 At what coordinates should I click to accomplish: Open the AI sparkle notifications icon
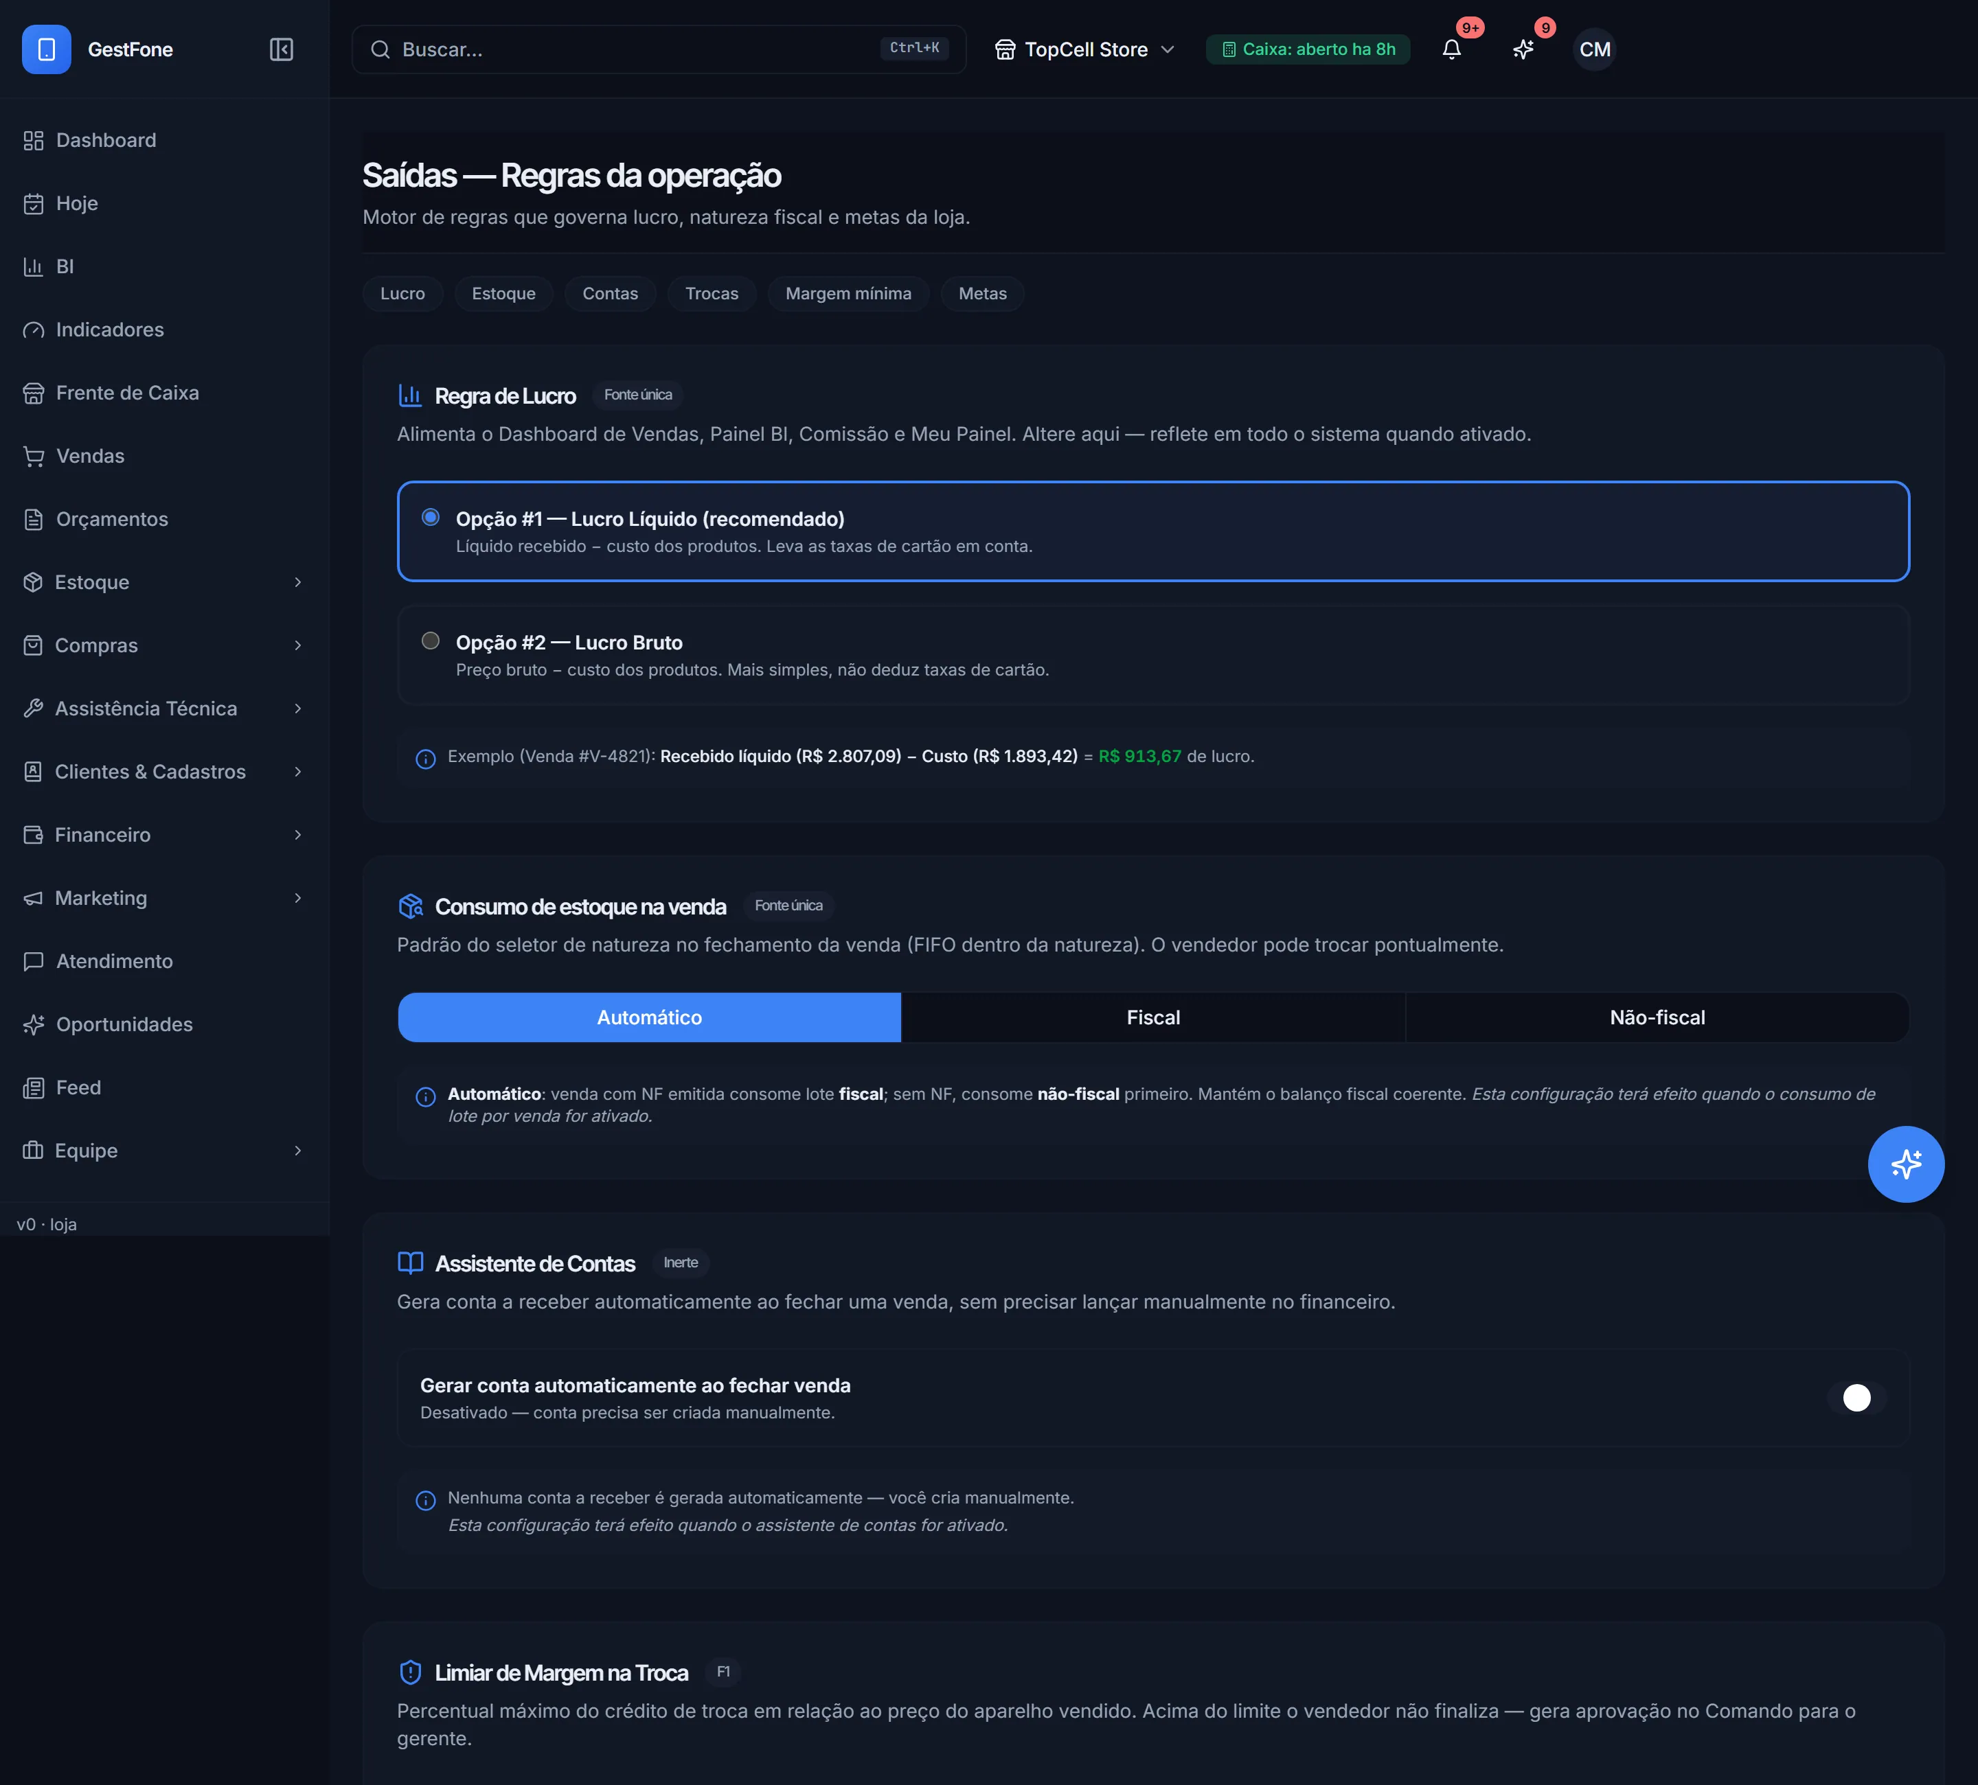pyautogui.click(x=1524, y=49)
